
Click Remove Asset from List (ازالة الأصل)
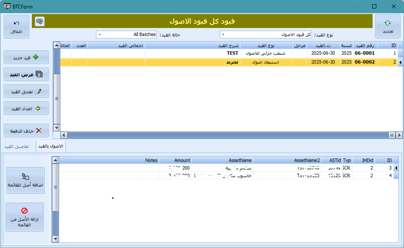pyautogui.click(x=25, y=217)
